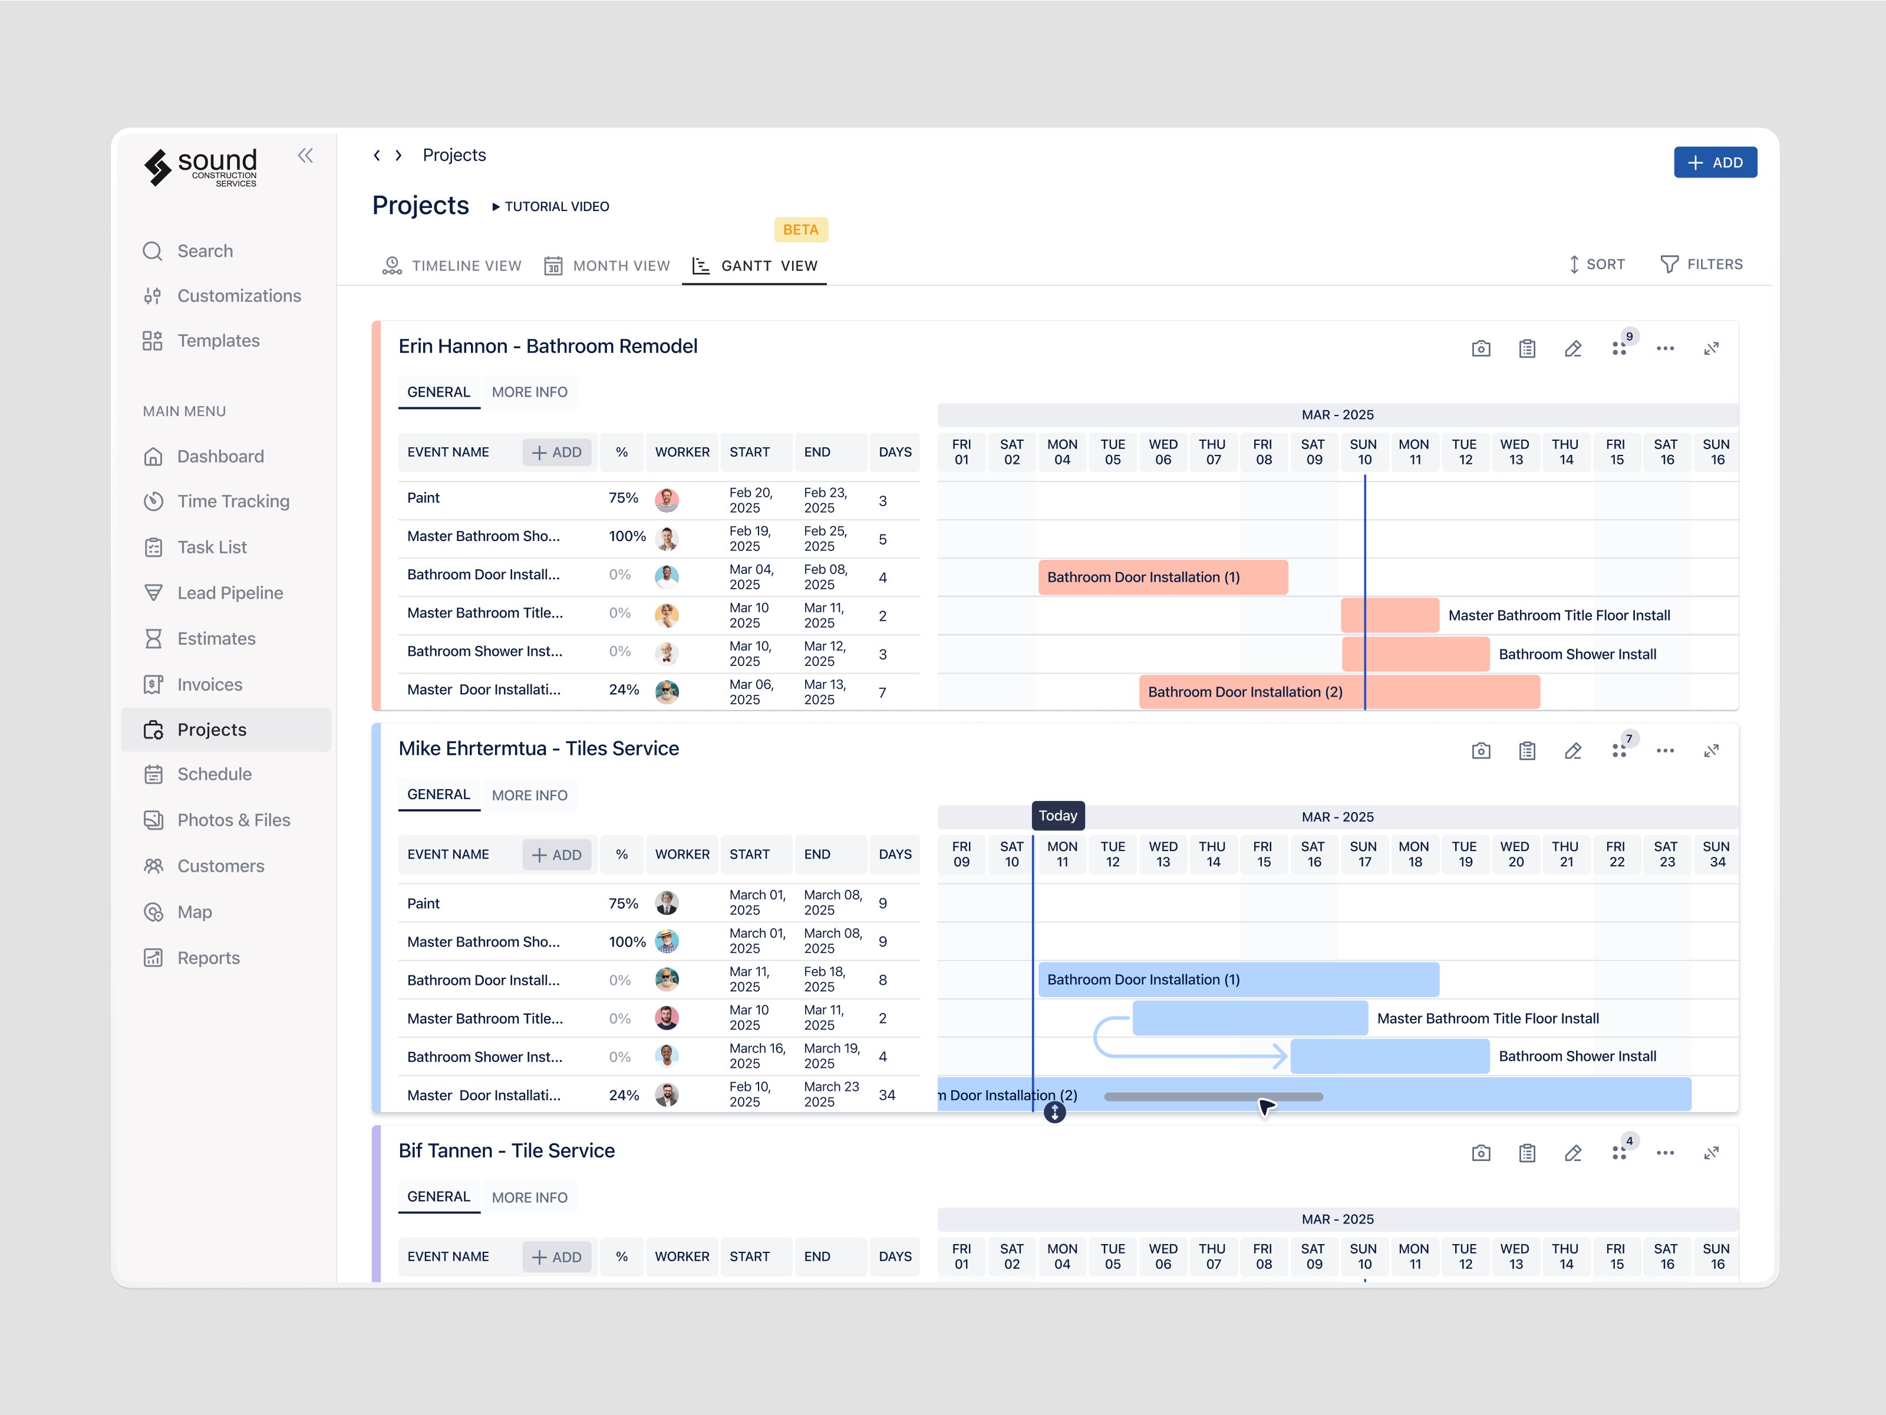The height and width of the screenshot is (1415, 1886).
Task: Open more options menu on Bif Tannen project
Action: (x=1665, y=1153)
